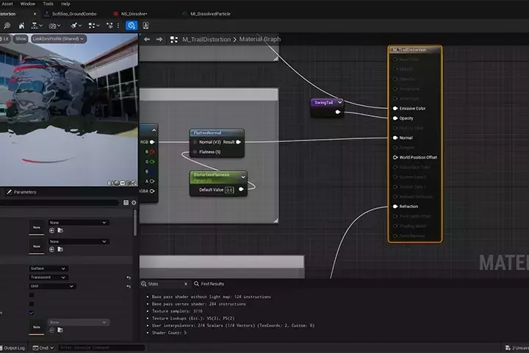Click the DistortionFlatness Default Value field
Viewport: 529px width, 353px height.
point(229,190)
